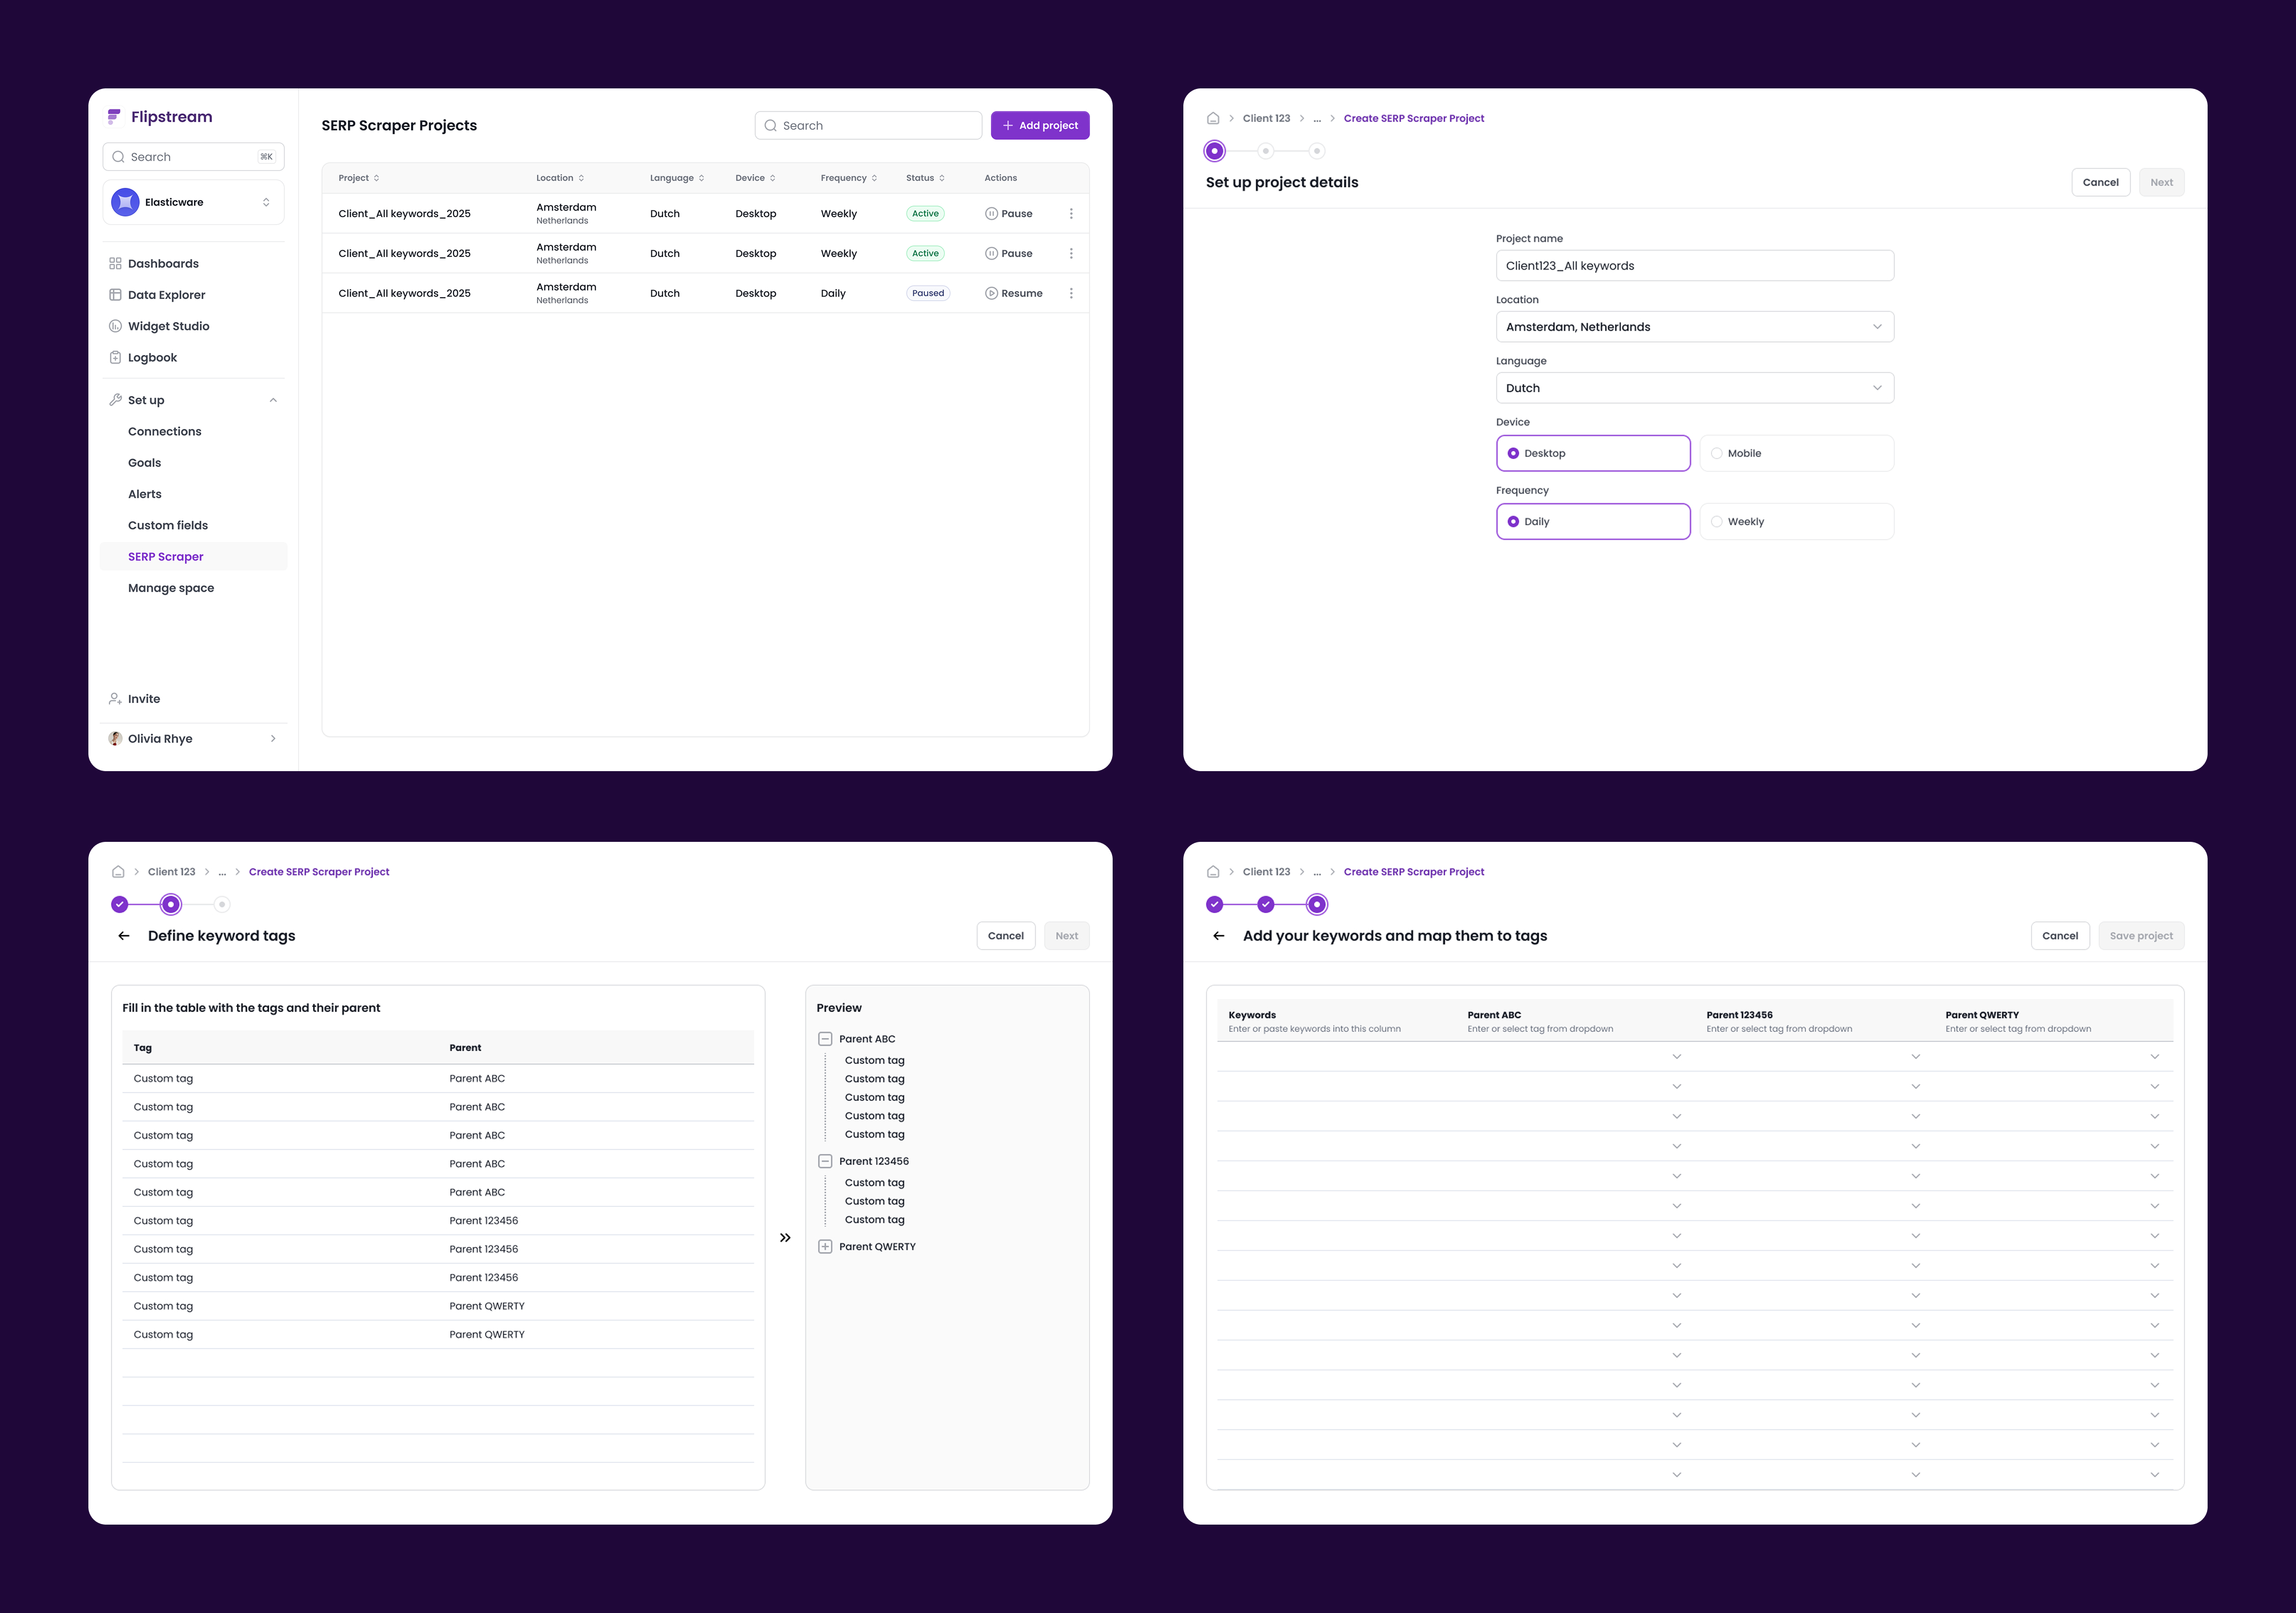2296x1613 pixels.
Task: Open Widget Studio from the sidebar
Action: click(x=168, y=325)
